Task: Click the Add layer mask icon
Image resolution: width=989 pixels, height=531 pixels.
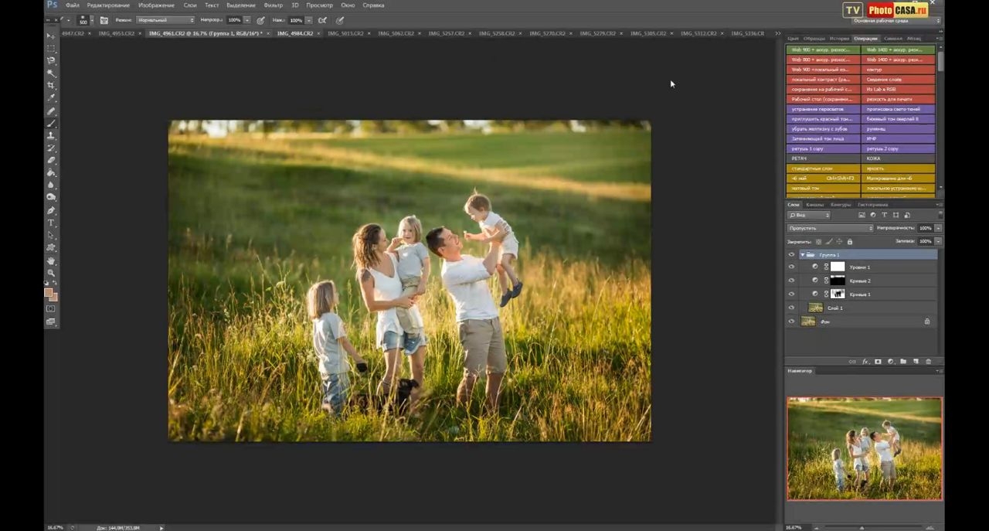Action: (x=878, y=362)
